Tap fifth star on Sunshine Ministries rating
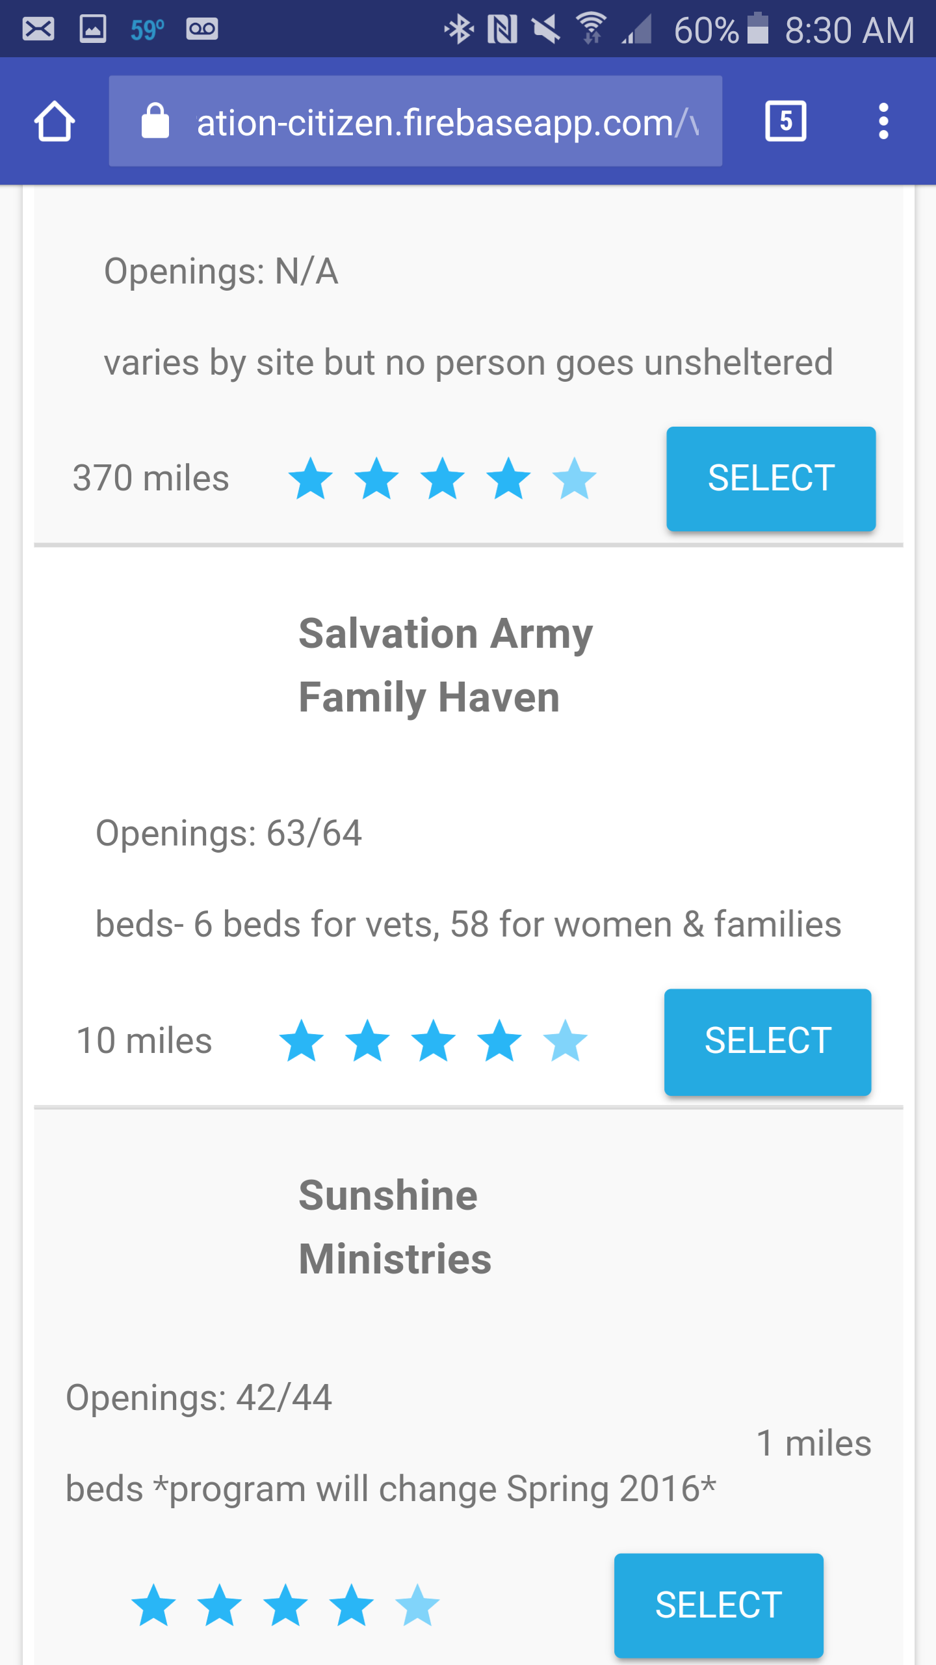The image size is (936, 1665). [417, 1605]
